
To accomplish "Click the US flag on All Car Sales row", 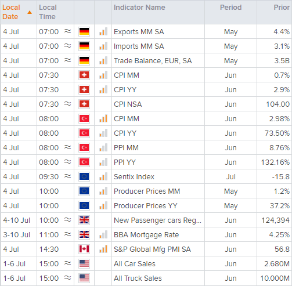I will (84, 263).
